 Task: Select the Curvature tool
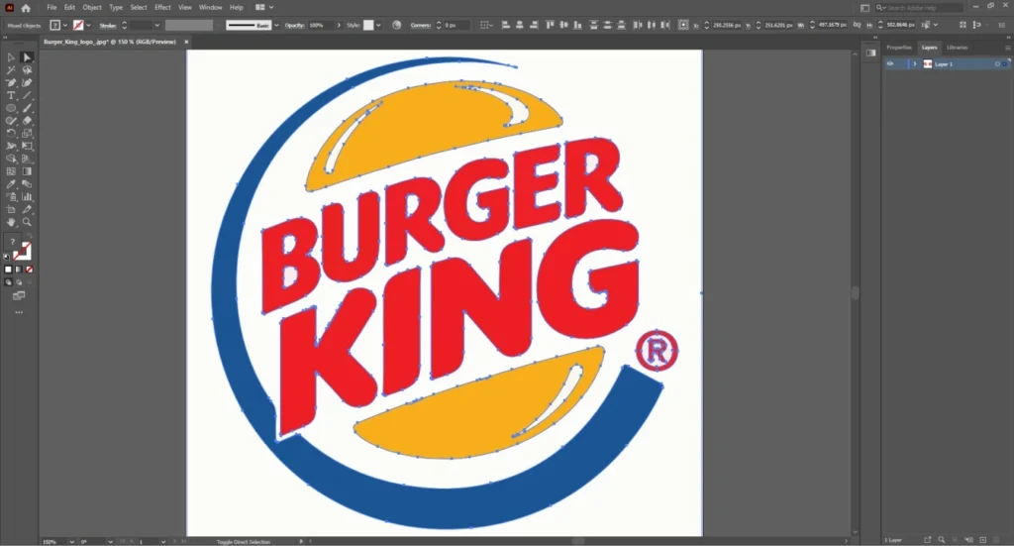[x=27, y=83]
